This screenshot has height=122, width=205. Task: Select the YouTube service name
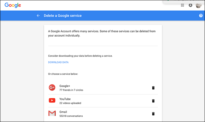coord(65,99)
